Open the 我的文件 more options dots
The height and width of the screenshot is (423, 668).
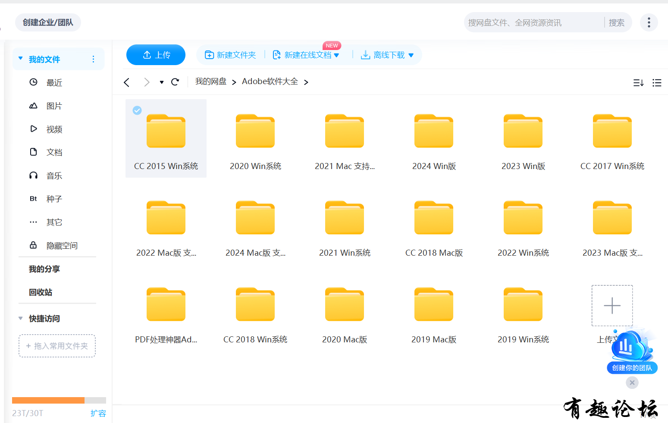click(93, 59)
